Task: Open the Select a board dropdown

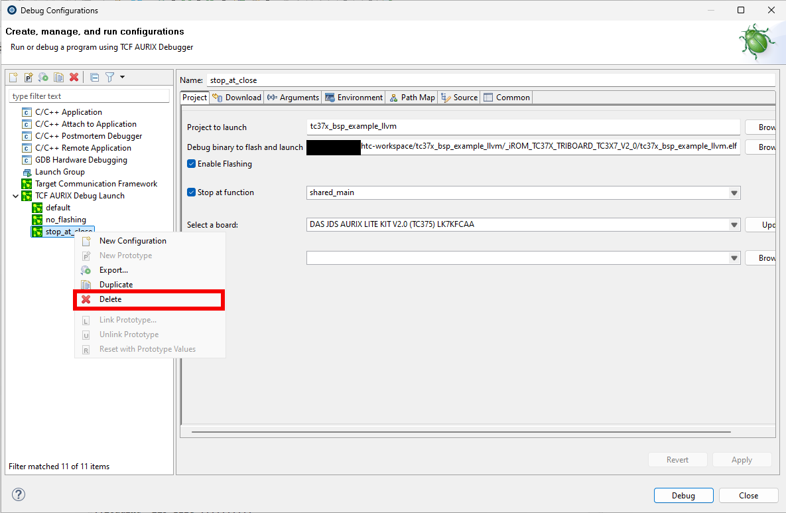Action: pyautogui.click(x=734, y=225)
